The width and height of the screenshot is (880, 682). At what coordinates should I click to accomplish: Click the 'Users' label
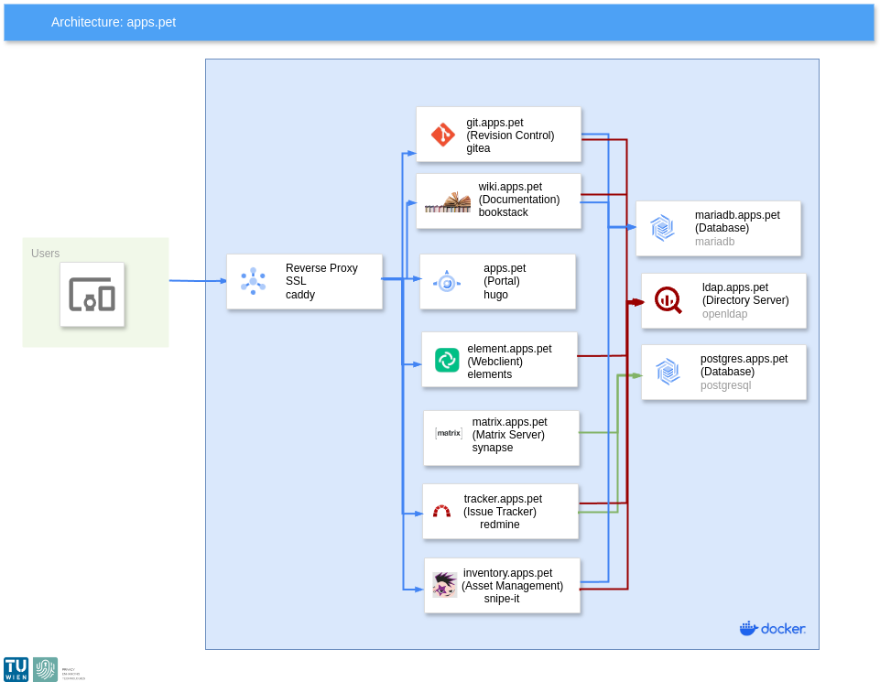tap(46, 253)
